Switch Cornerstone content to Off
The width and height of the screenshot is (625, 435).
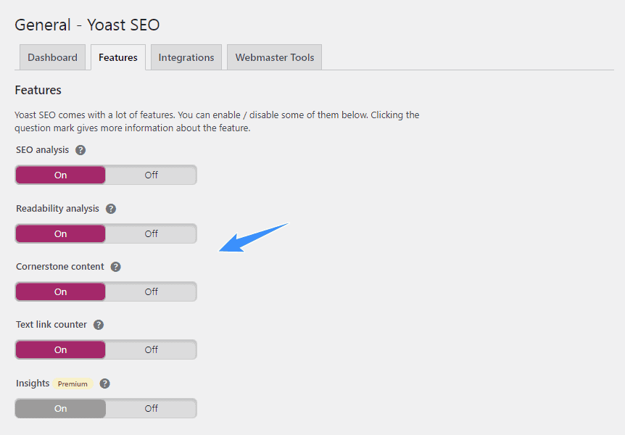(151, 292)
